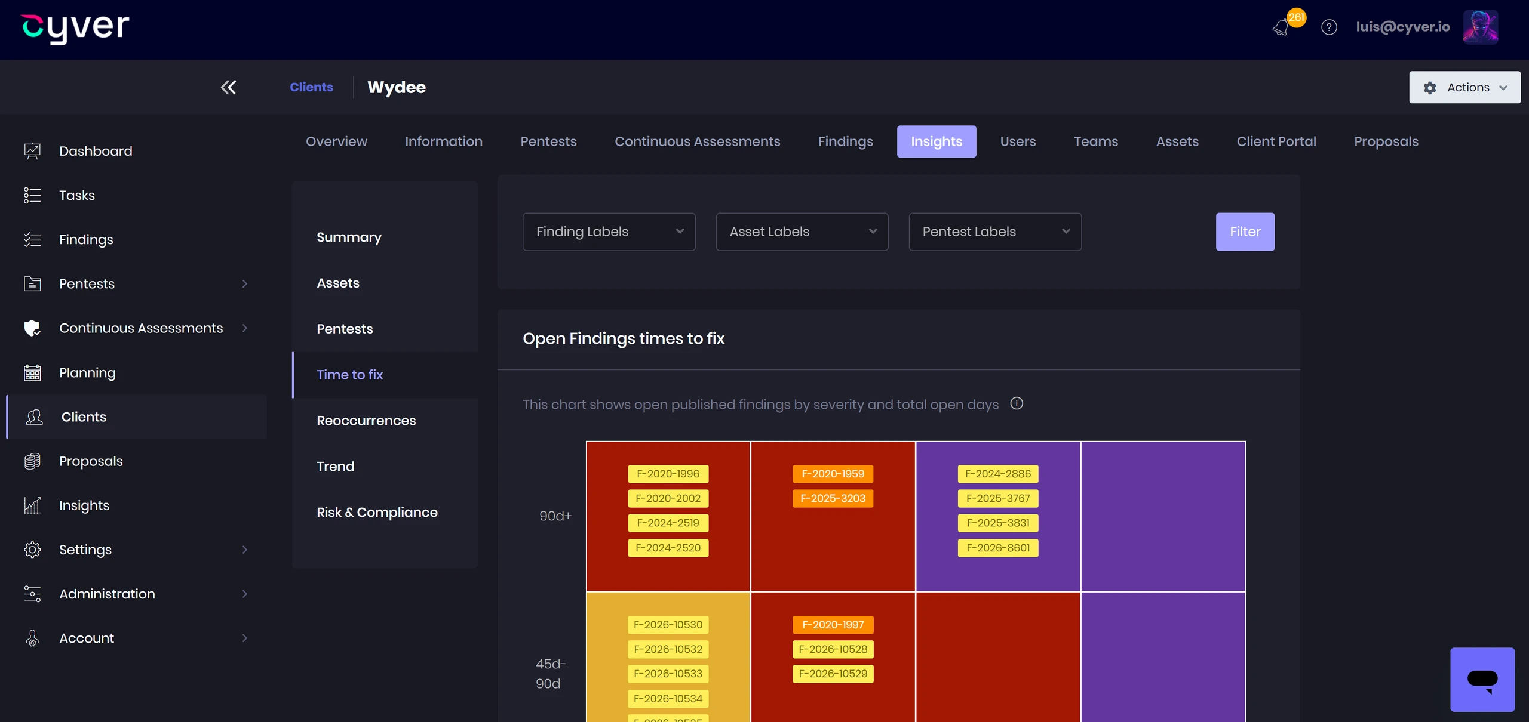Viewport: 1529px width, 722px height.
Task: Click finding tag F-2026-10528
Action: [x=833, y=649]
